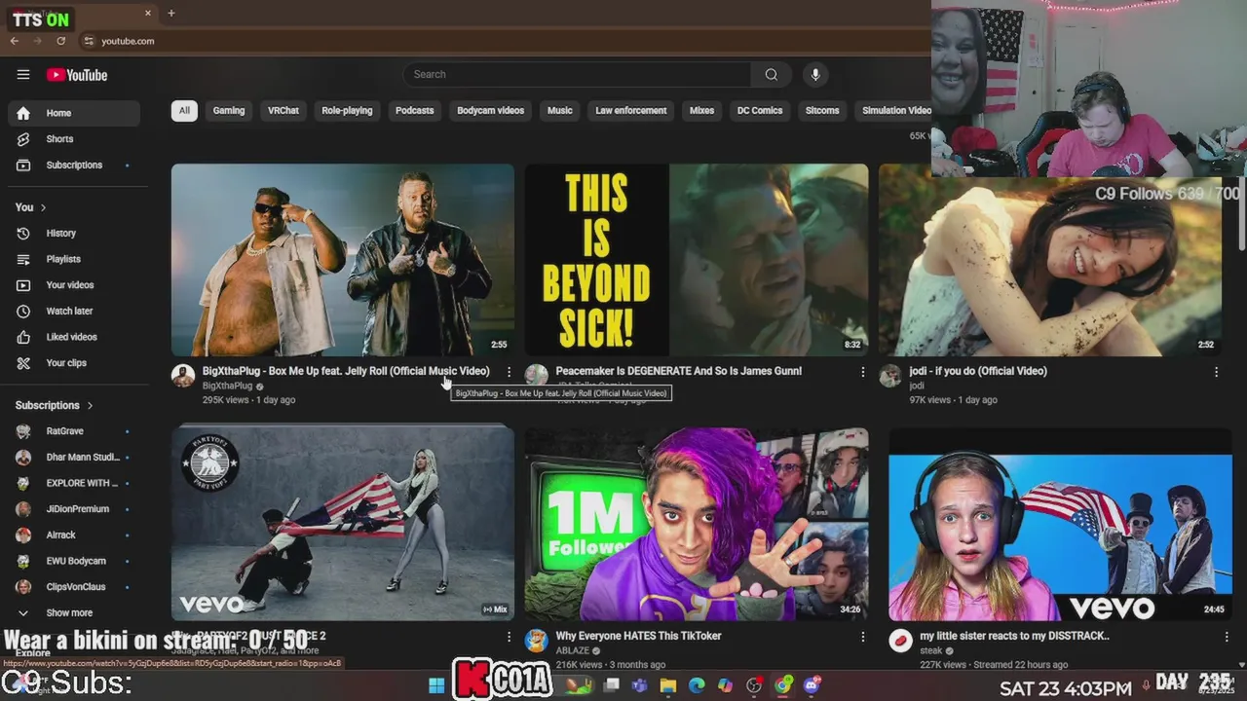Start voice search with microphone icon
Screen dimensions: 1247x701
815,75
